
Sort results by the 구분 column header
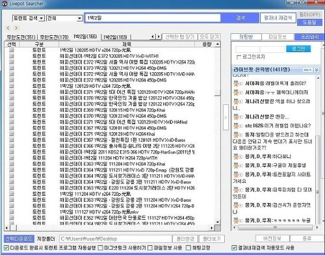coord(39,44)
